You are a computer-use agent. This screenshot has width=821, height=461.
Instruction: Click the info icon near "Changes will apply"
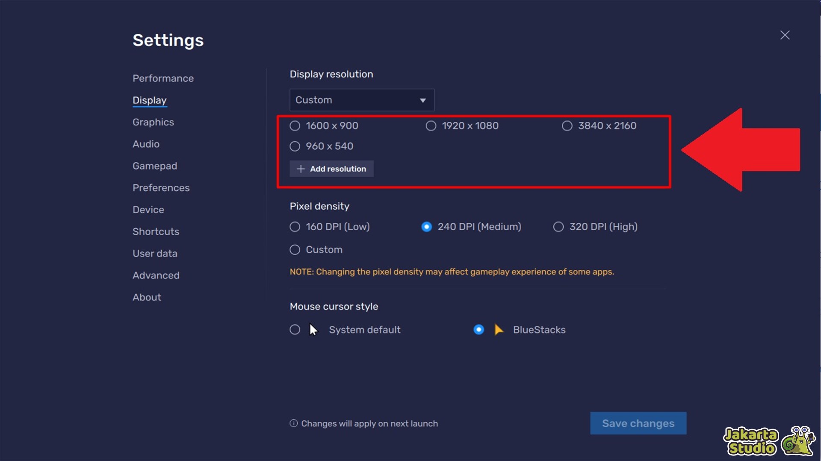293,423
